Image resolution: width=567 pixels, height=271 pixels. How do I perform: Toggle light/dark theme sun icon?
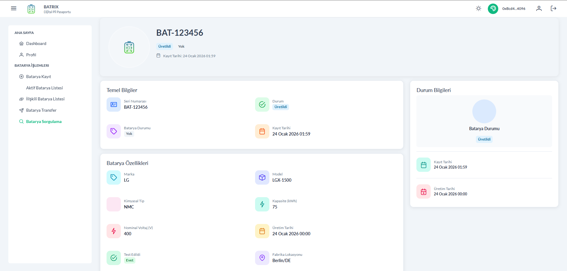[x=478, y=8]
